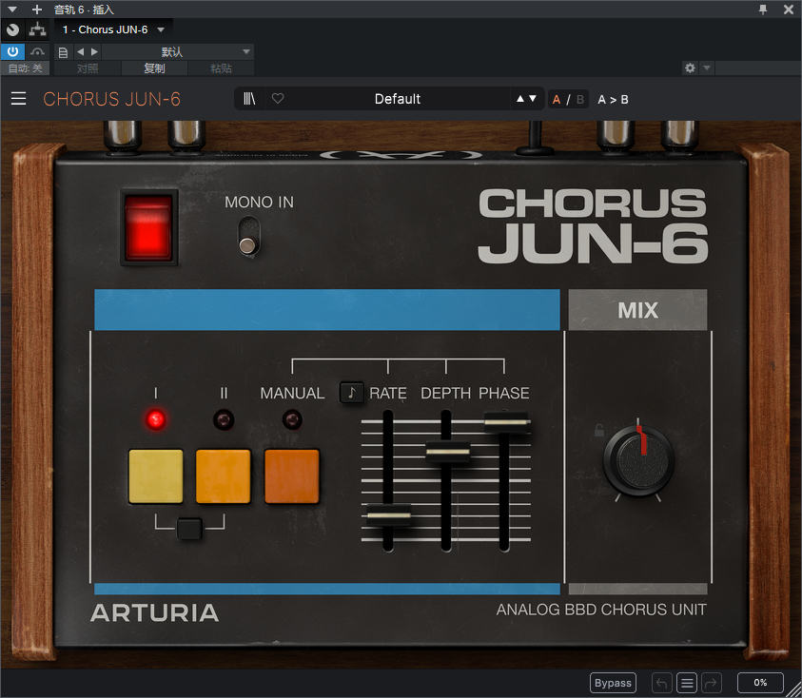This screenshot has width=802, height=698.
Task: Select the previous preset with up arrow
Action: click(x=520, y=99)
